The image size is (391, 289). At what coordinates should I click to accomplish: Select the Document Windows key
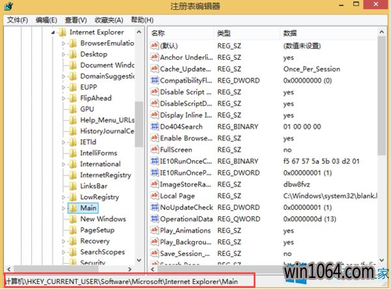pyautogui.click(x=108, y=65)
